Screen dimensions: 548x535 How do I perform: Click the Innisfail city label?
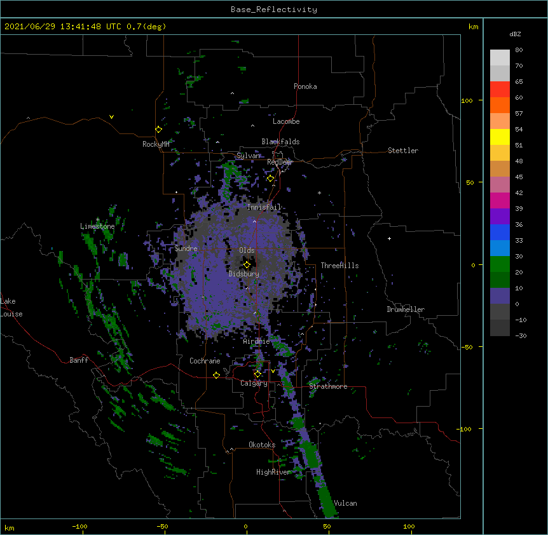264,207
